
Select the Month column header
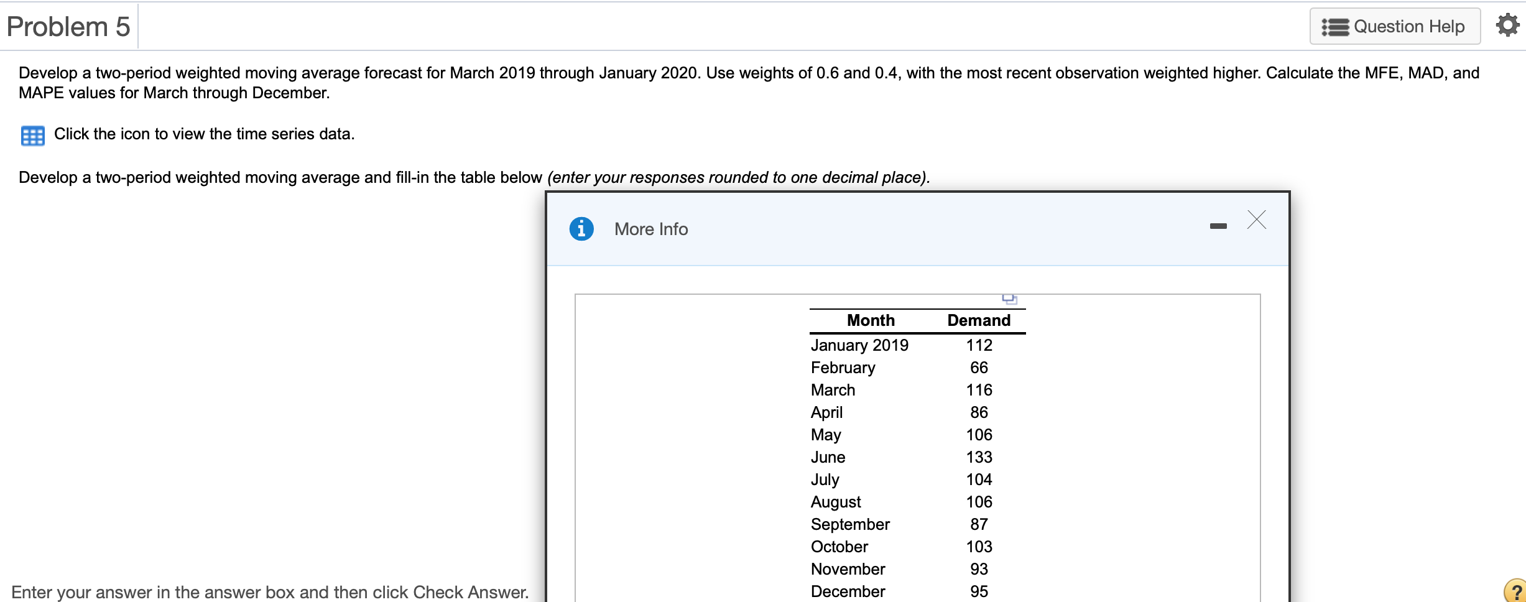(871, 320)
